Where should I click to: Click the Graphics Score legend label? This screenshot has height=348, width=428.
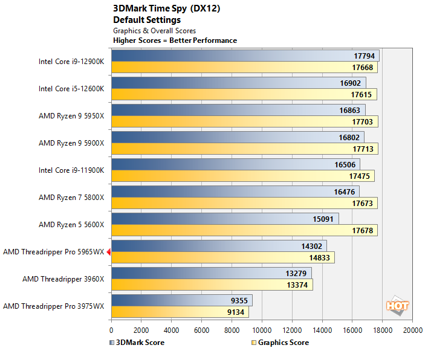284,343
